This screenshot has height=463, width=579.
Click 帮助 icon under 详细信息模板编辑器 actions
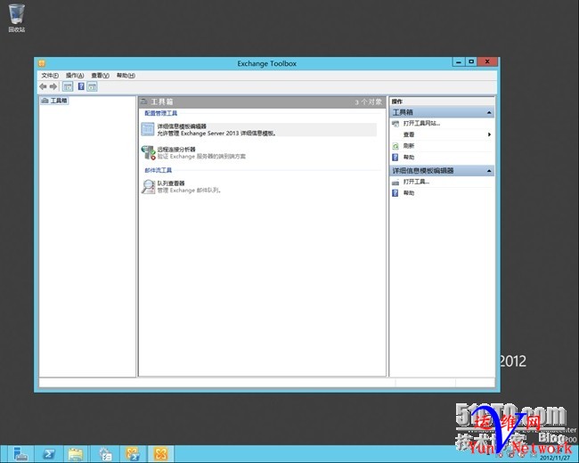[396, 193]
